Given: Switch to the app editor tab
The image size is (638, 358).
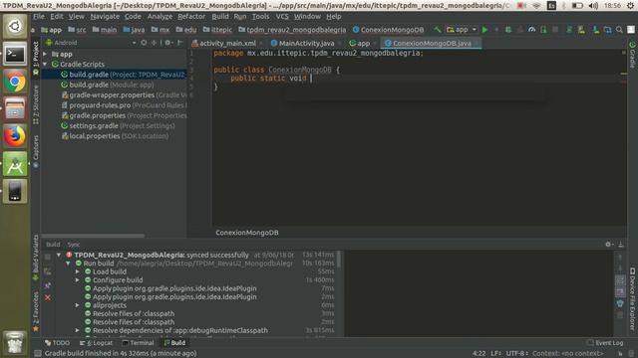Looking at the screenshot, I should click(362, 43).
